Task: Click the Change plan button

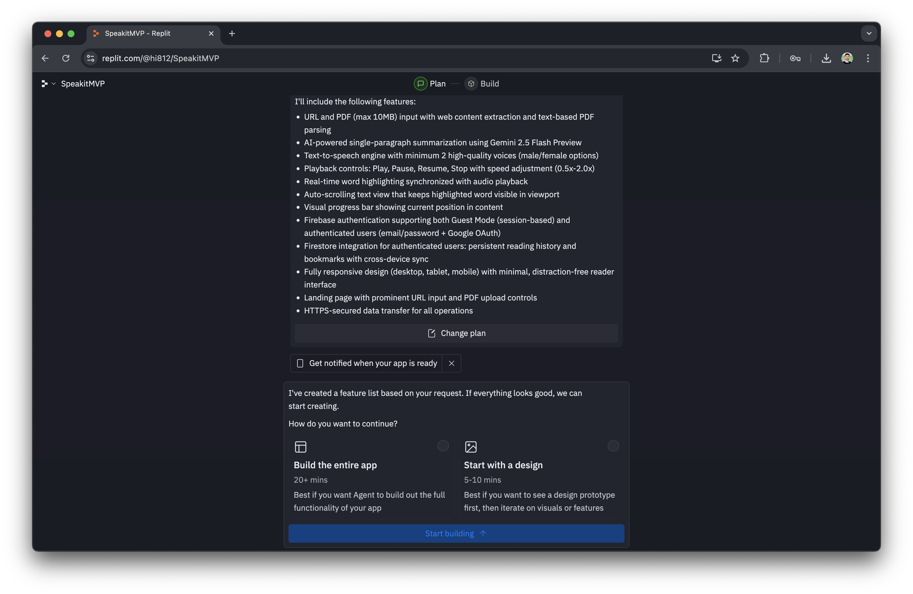Action: point(456,333)
